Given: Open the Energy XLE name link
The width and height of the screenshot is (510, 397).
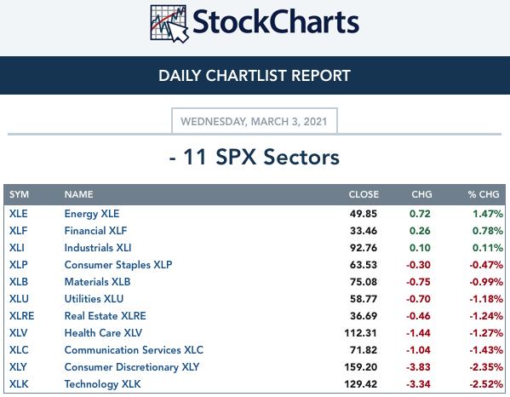Looking at the screenshot, I should coord(92,214).
